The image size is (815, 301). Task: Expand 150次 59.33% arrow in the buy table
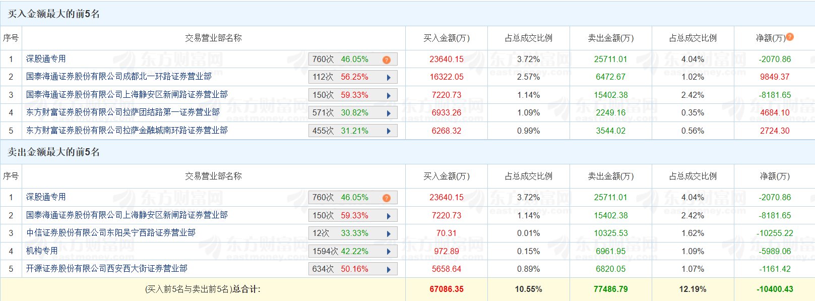(x=389, y=95)
